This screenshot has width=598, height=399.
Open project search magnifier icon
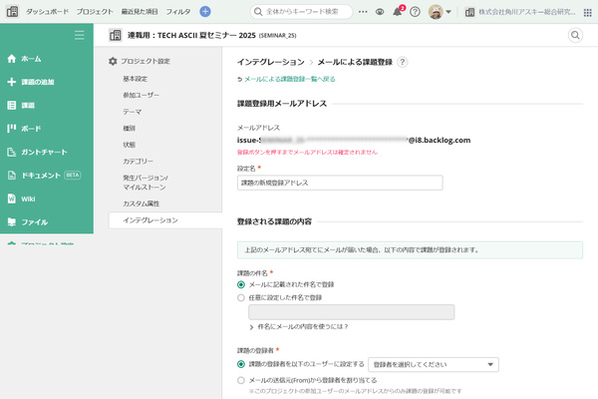575,35
